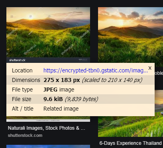Open the shutterstock sunset meadow thumbnail
Image resolution: width=163 pixels, height=148 pixels.
tap(48, 35)
